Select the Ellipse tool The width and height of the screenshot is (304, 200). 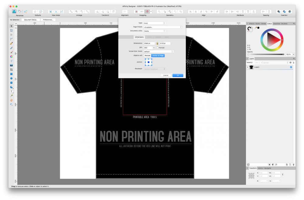(12, 78)
